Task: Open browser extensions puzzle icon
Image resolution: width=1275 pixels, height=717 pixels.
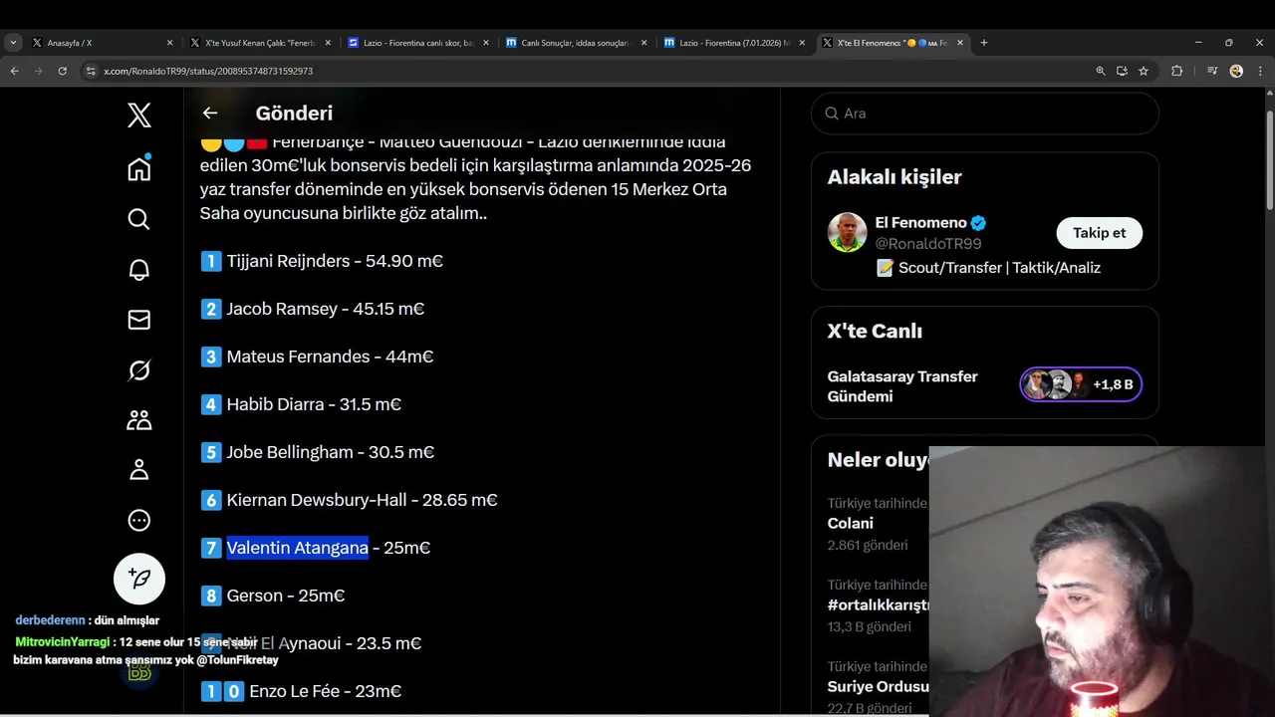Action: pos(1176,71)
